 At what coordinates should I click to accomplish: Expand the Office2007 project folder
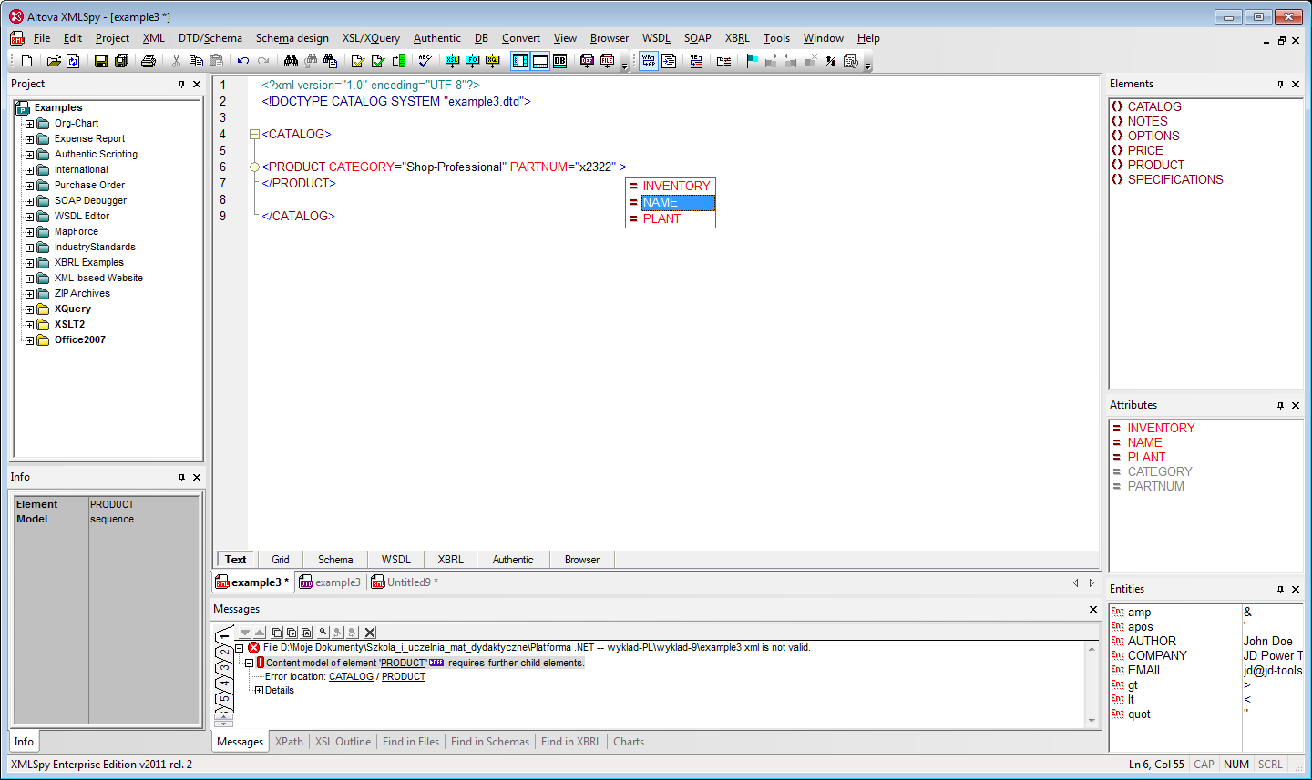click(x=29, y=340)
